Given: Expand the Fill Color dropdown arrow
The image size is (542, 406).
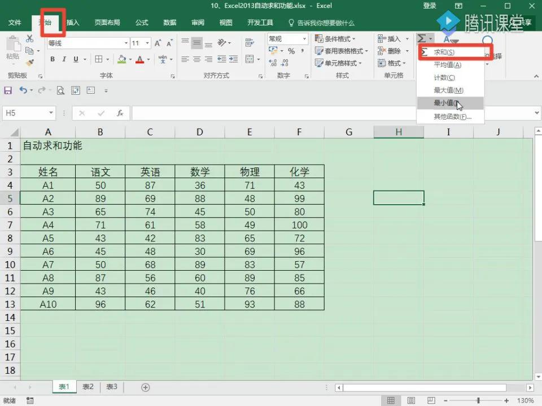Looking at the screenshot, I should 131,60.
